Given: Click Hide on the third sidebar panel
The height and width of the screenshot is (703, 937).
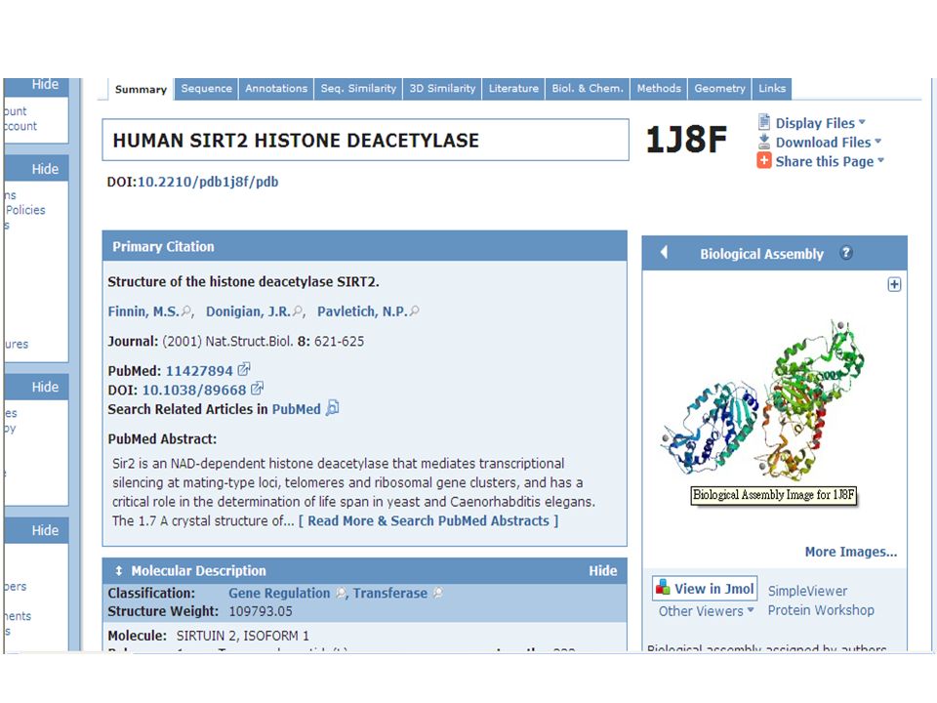Looking at the screenshot, I should pyautogui.click(x=46, y=387).
